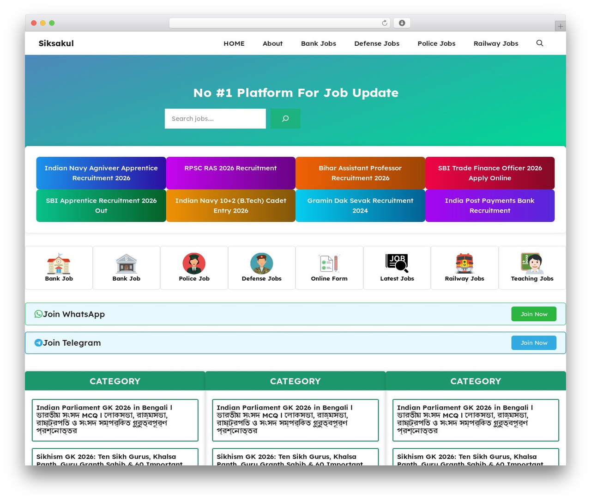The height and width of the screenshot is (501, 591).
Task: Click the Join Telegram label text
Action: pos(72,343)
